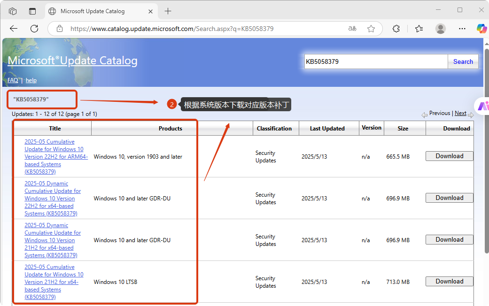Select the '713.0 MB' size value
Image resolution: width=489 pixels, height=306 pixels.
(398, 282)
